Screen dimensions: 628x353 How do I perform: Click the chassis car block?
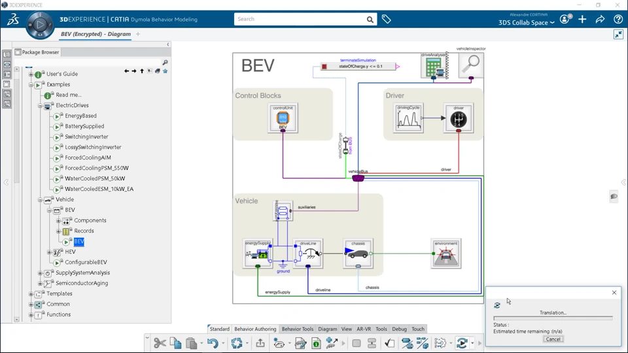358,254
